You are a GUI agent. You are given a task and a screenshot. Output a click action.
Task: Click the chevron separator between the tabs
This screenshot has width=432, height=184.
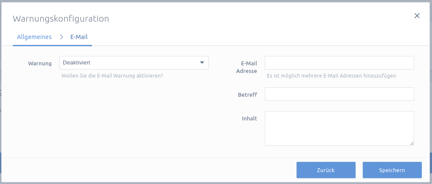62,37
